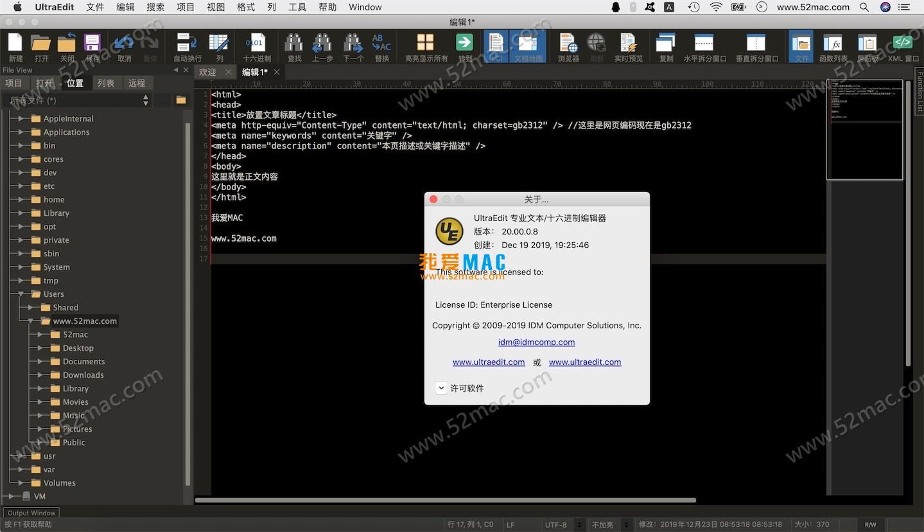
Task: Click the document map thumbnail
Action: (x=864, y=130)
